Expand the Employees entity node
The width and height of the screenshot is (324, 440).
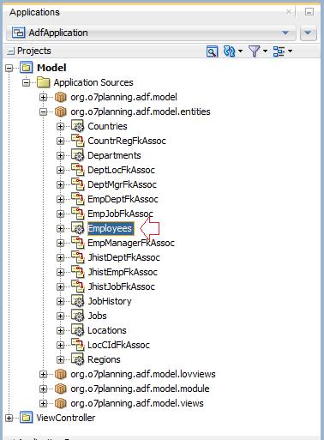click(x=60, y=228)
